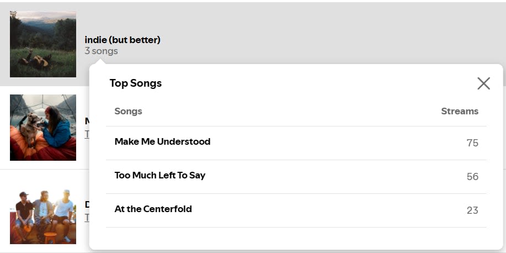Click the 23 streams count
The height and width of the screenshot is (253, 506).
coord(472,210)
